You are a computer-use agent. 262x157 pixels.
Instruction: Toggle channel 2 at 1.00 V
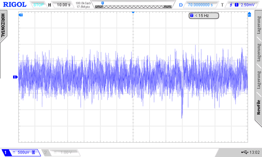pos(61,152)
